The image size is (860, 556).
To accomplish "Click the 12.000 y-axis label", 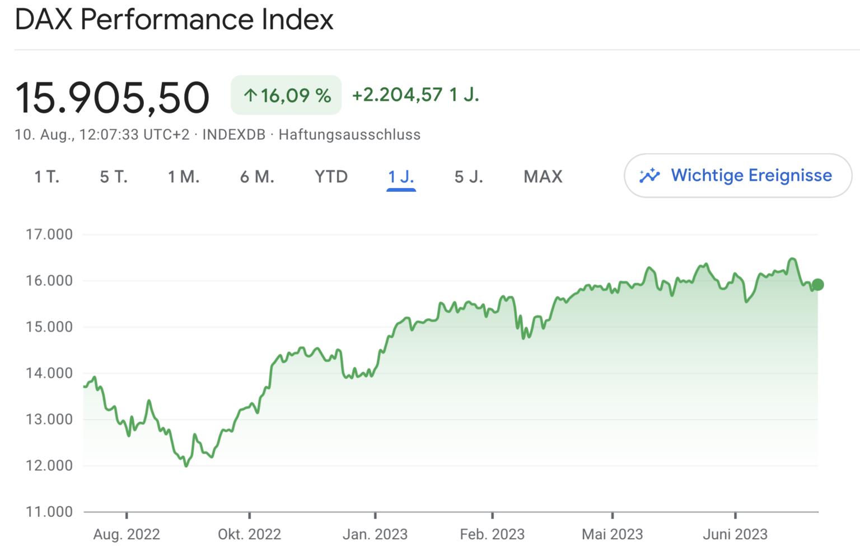I will (49, 465).
